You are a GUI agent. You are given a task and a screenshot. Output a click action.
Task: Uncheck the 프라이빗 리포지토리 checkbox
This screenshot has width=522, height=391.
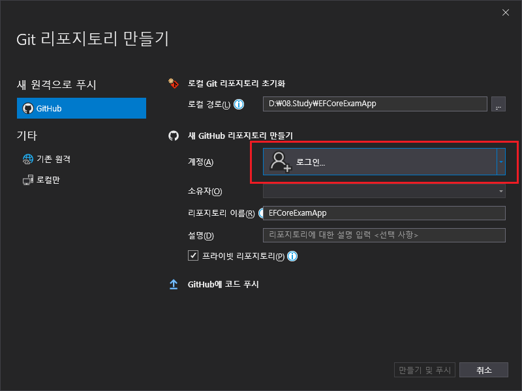(193, 255)
